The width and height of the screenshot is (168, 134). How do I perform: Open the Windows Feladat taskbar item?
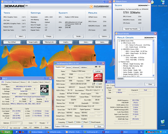(x=37, y=132)
